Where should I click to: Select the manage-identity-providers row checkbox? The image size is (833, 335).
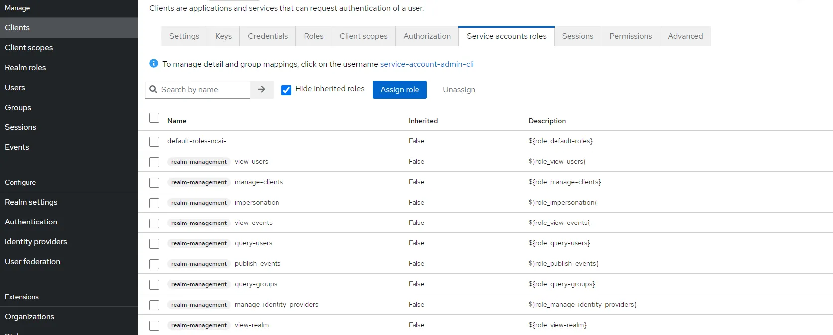point(154,305)
